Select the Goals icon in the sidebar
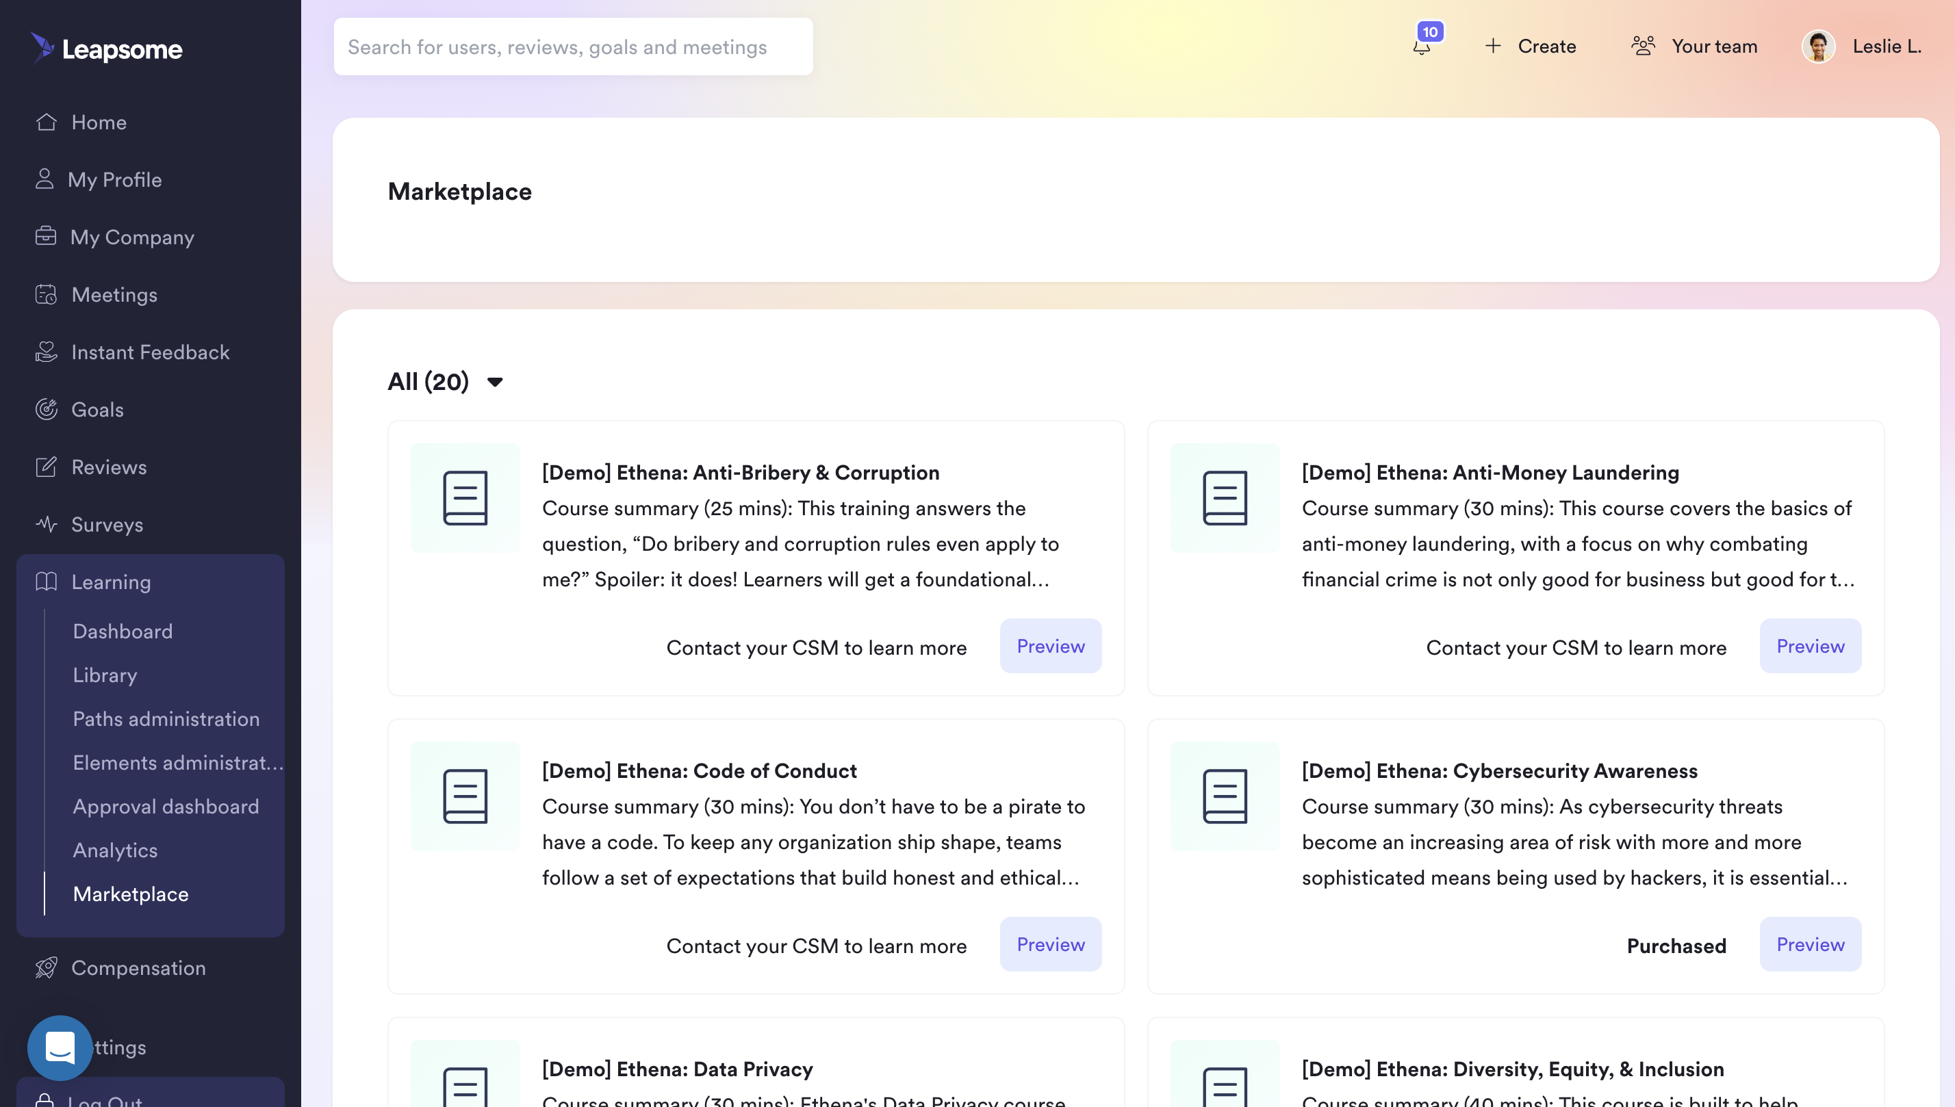This screenshot has height=1107, width=1955. pos(46,409)
